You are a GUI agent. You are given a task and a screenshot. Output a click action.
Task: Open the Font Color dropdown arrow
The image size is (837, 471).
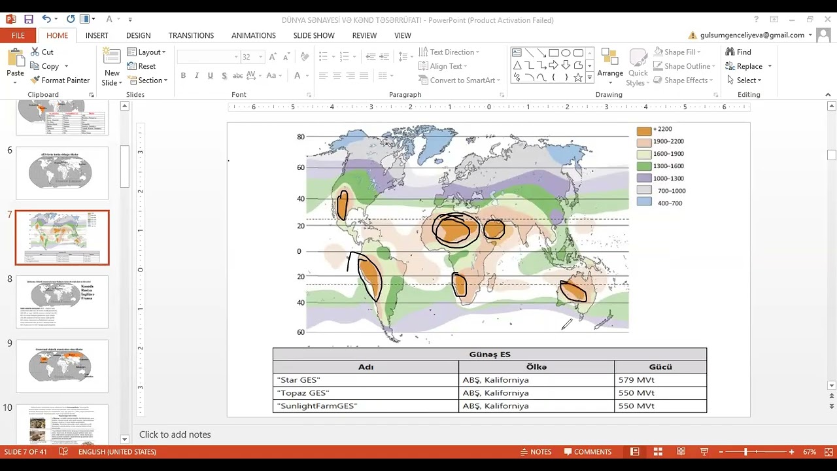click(x=307, y=76)
